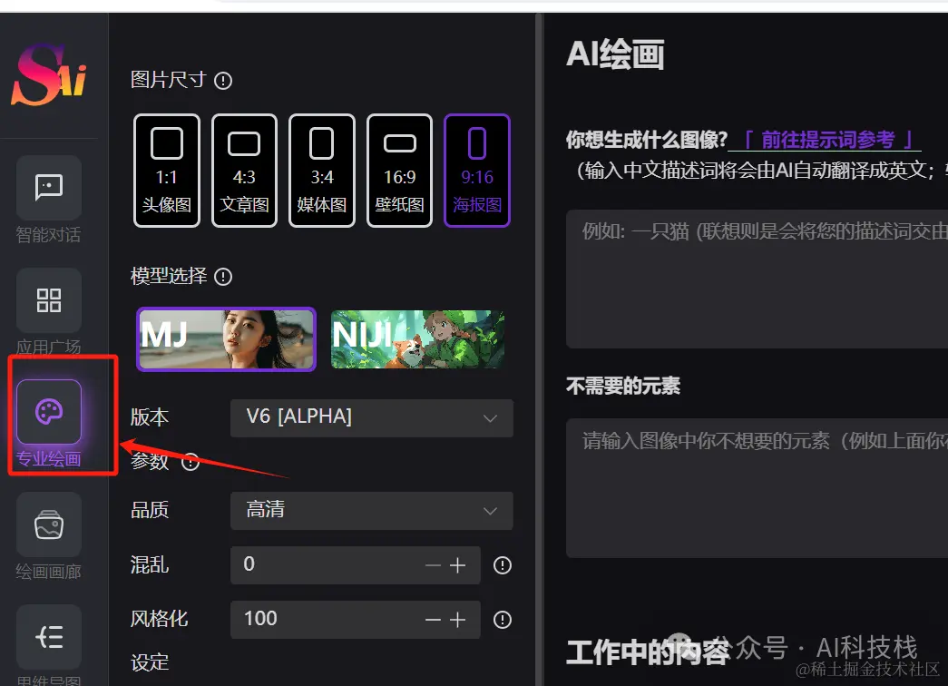Click info icon next to 混乱 field

503,565
